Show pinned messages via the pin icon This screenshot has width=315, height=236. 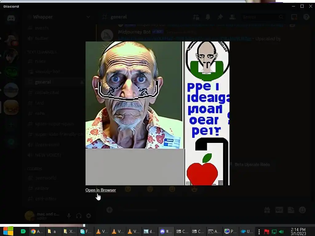[220, 17]
